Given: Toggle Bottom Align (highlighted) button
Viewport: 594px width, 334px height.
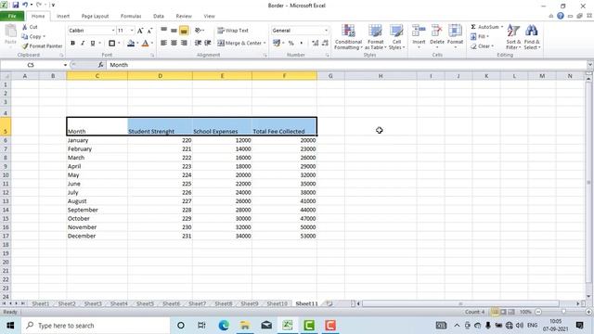Looking at the screenshot, I should coord(184,31).
